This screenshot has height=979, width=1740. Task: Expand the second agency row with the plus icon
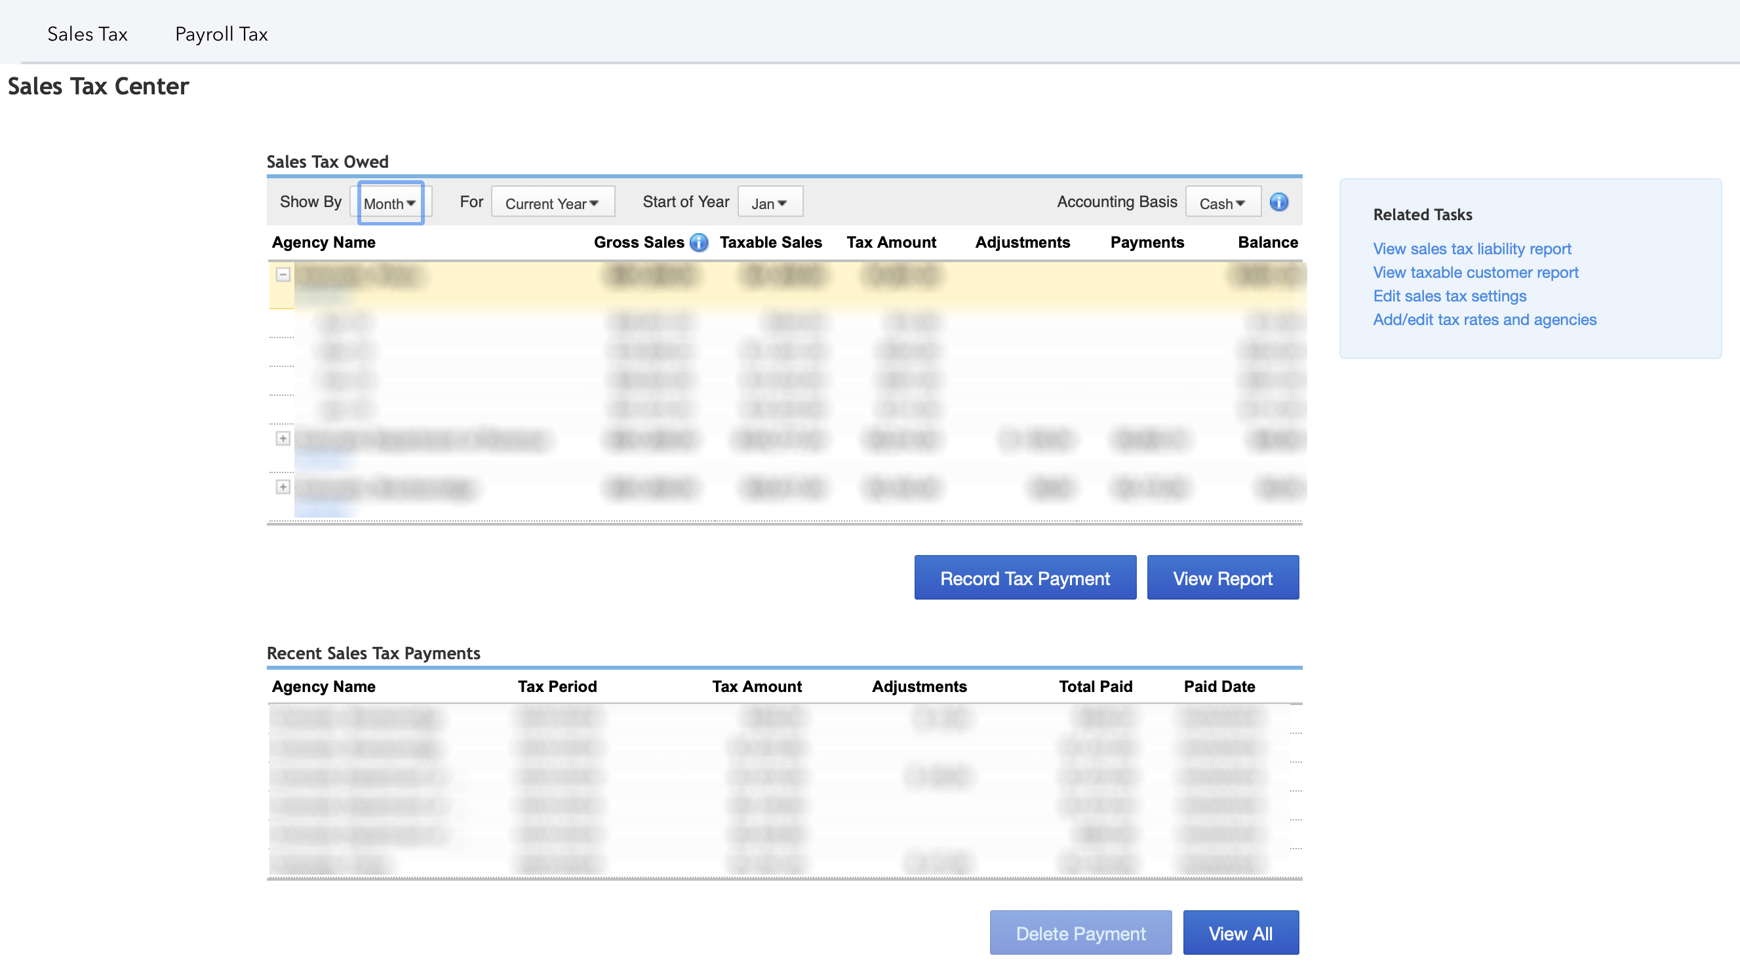coord(283,438)
